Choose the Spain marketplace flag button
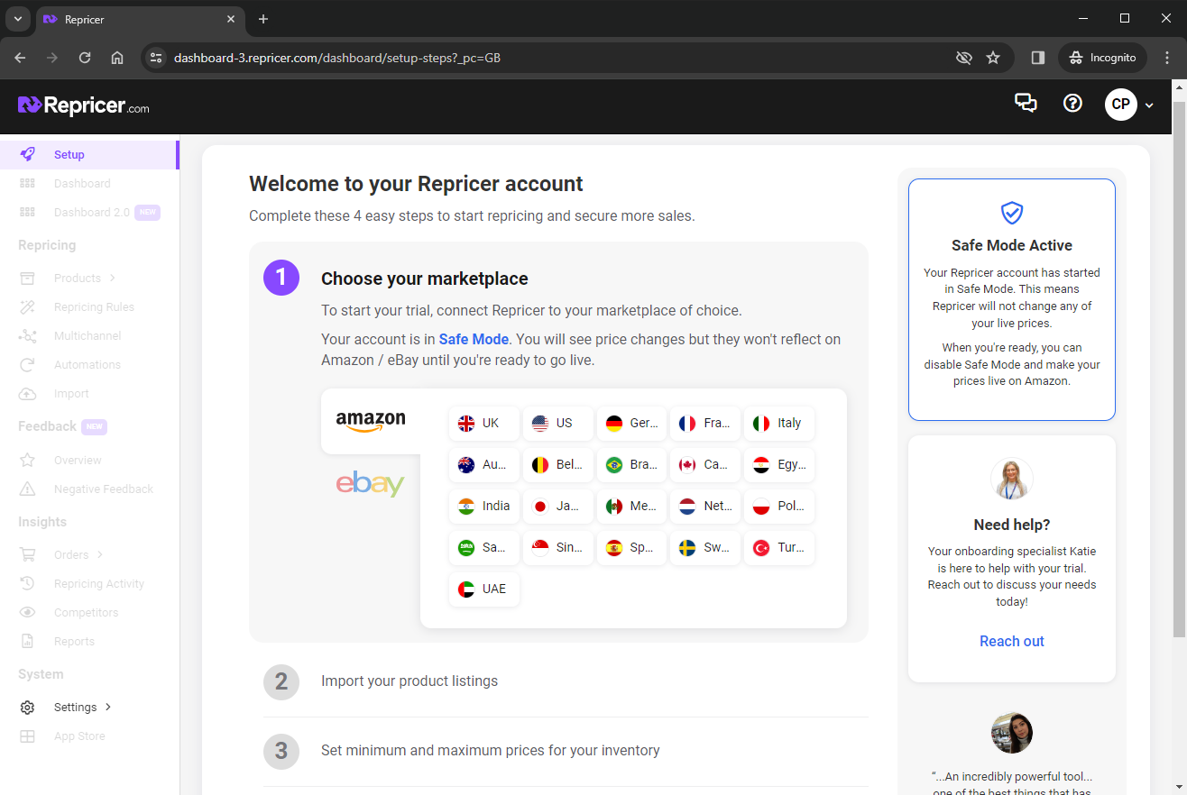1187x795 pixels. coord(632,547)
